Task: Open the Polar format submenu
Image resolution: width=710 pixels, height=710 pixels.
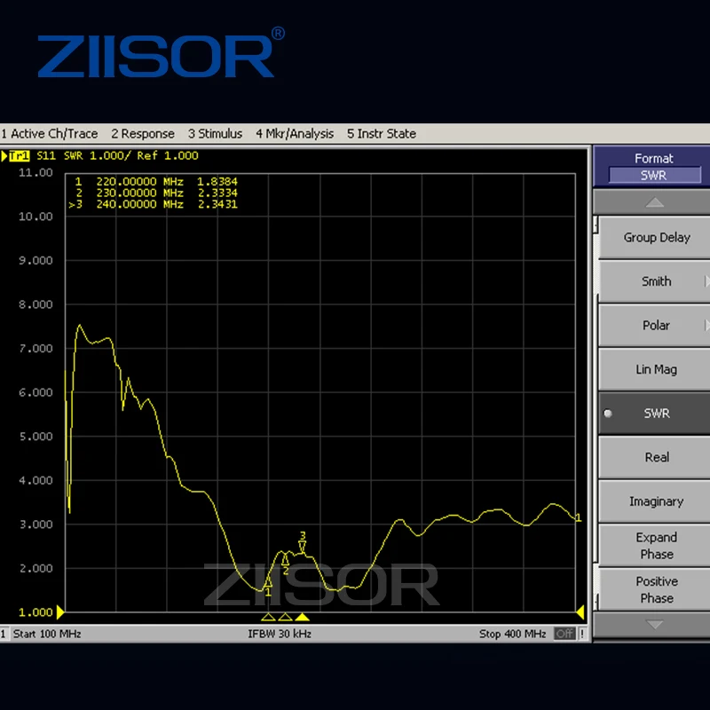Action: click(655, 325)
